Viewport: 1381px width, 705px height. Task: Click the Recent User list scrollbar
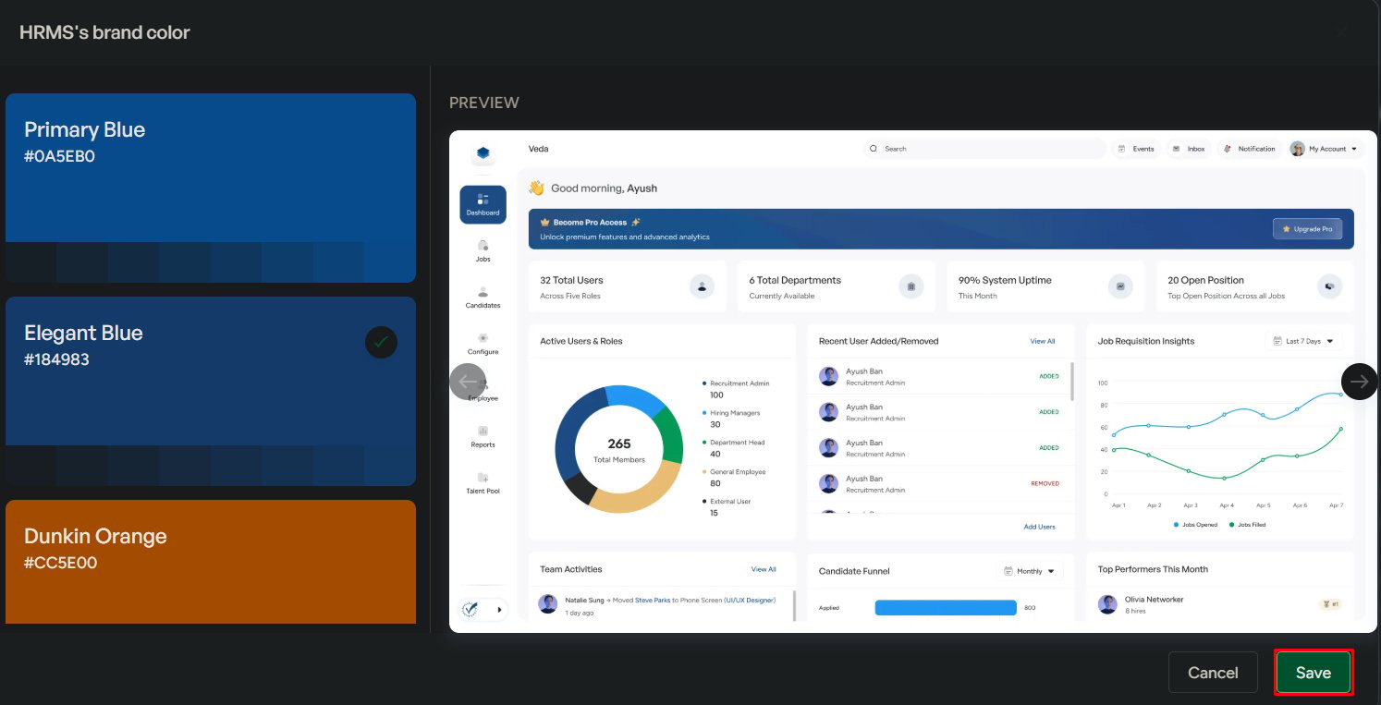(1072, 381)
